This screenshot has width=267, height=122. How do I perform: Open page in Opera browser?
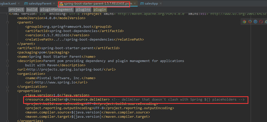click(x=261, y=22)
